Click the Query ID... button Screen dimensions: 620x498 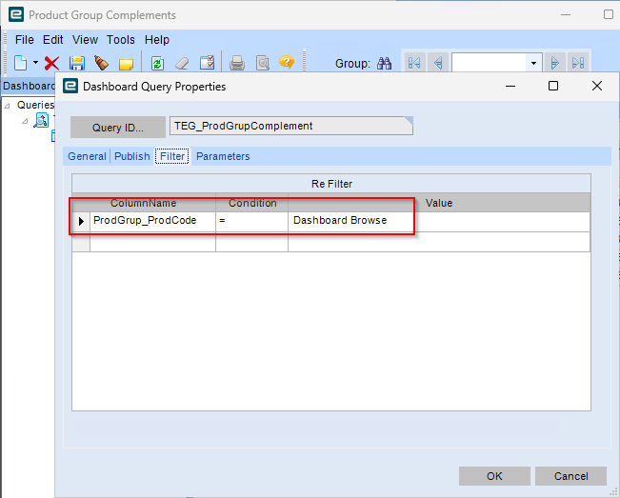tap(118, 128)
